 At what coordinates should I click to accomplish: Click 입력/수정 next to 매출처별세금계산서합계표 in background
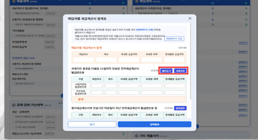[50, 14]
